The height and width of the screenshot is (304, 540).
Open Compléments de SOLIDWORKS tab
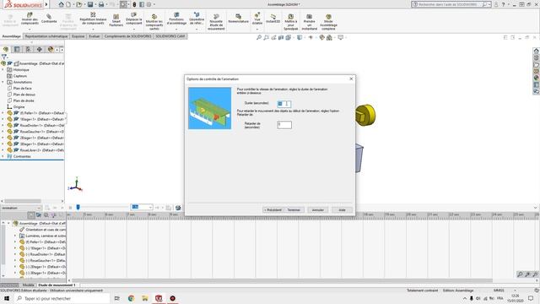coord(127,36)
